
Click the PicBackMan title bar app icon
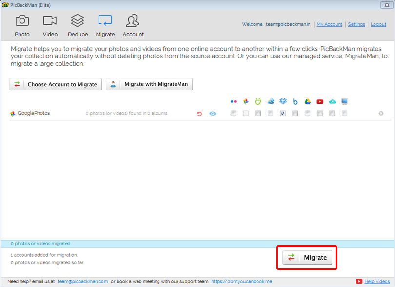(x=5, y=5)
